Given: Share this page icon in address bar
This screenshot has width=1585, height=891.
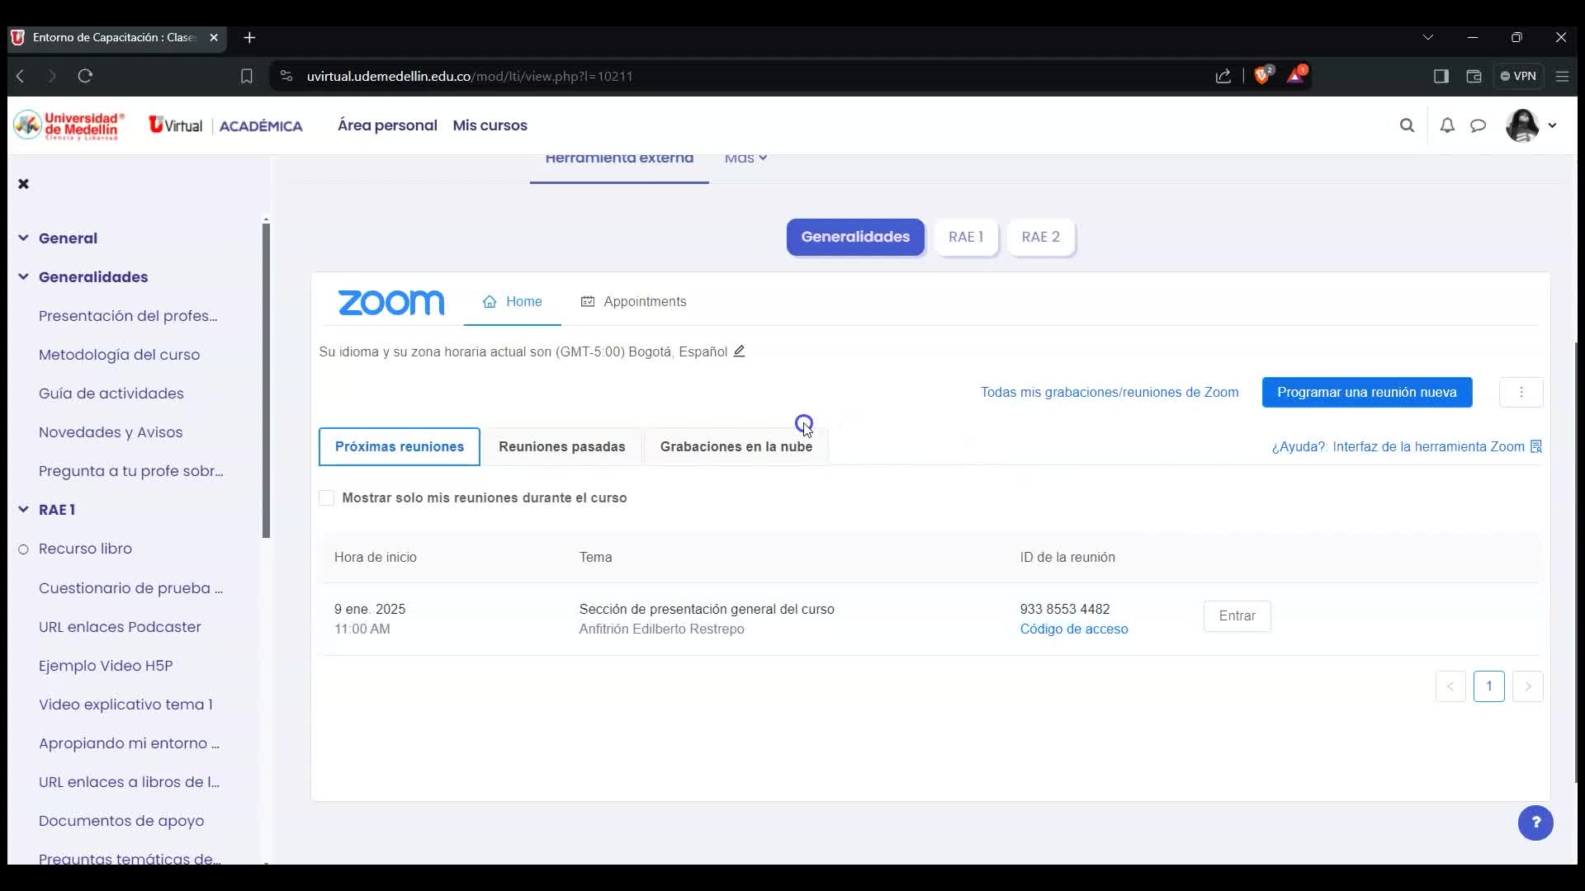Looking at the screenshot, I should tap(1223, 76).
